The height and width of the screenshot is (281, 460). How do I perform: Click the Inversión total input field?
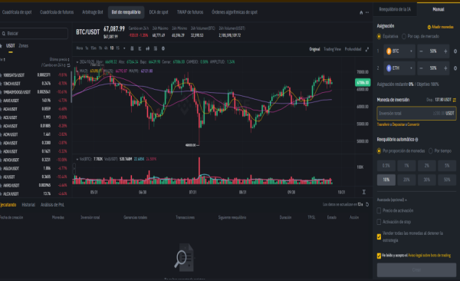(x=416, y=114)
